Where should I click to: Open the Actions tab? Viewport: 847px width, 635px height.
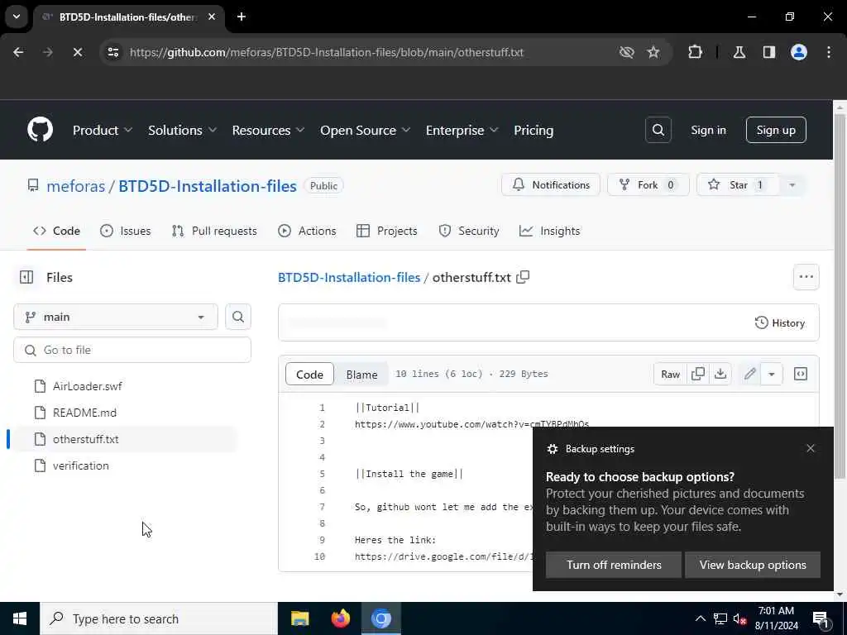click(x=307, y=231)
